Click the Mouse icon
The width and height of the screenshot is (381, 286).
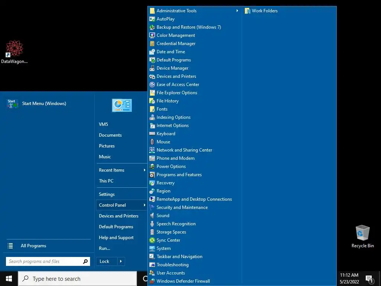pos(152,142)
